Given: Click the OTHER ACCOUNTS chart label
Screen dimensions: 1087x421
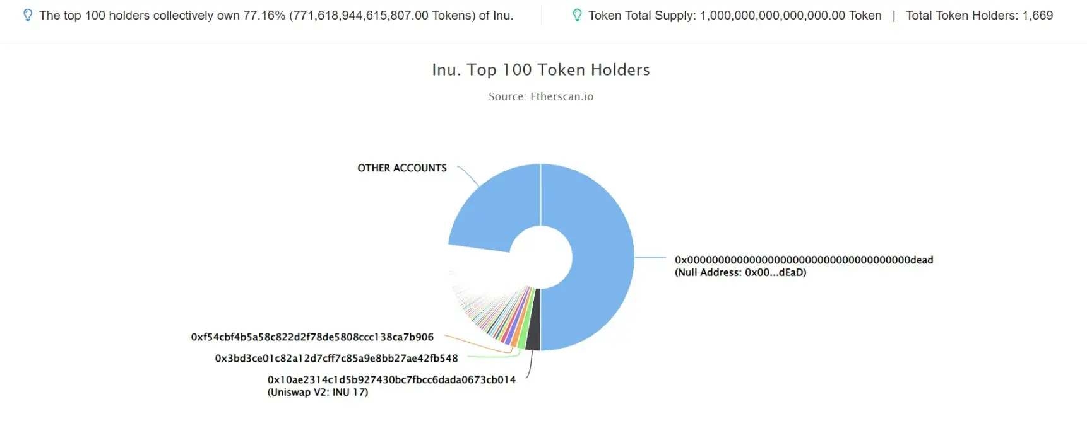Looking at the screenshot, I should (x=402, y=168).
